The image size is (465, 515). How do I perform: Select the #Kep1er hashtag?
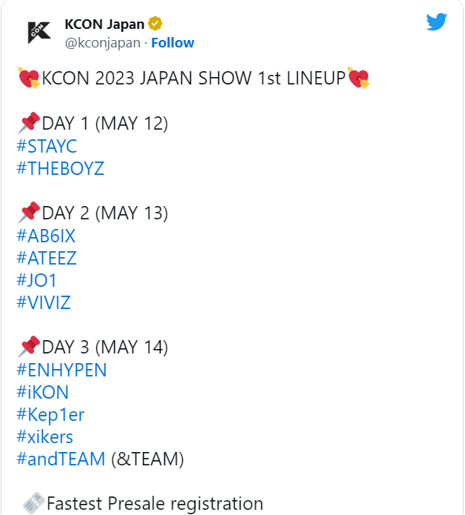click(x=50, y=415)
